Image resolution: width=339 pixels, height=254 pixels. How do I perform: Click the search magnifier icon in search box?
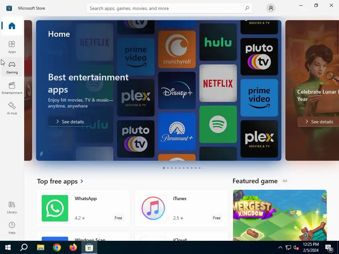point(247,8)
